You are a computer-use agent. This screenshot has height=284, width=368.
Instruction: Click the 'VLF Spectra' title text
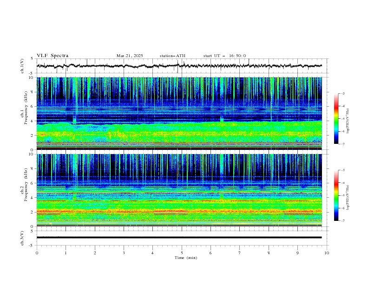[53, 56]
